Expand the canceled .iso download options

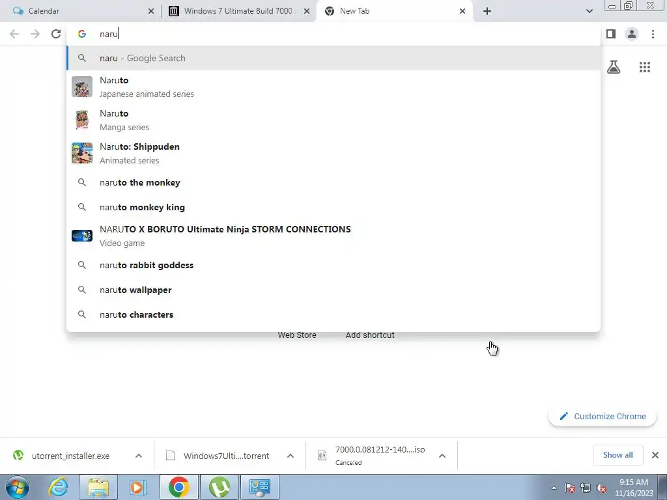(x=442, y=456)
